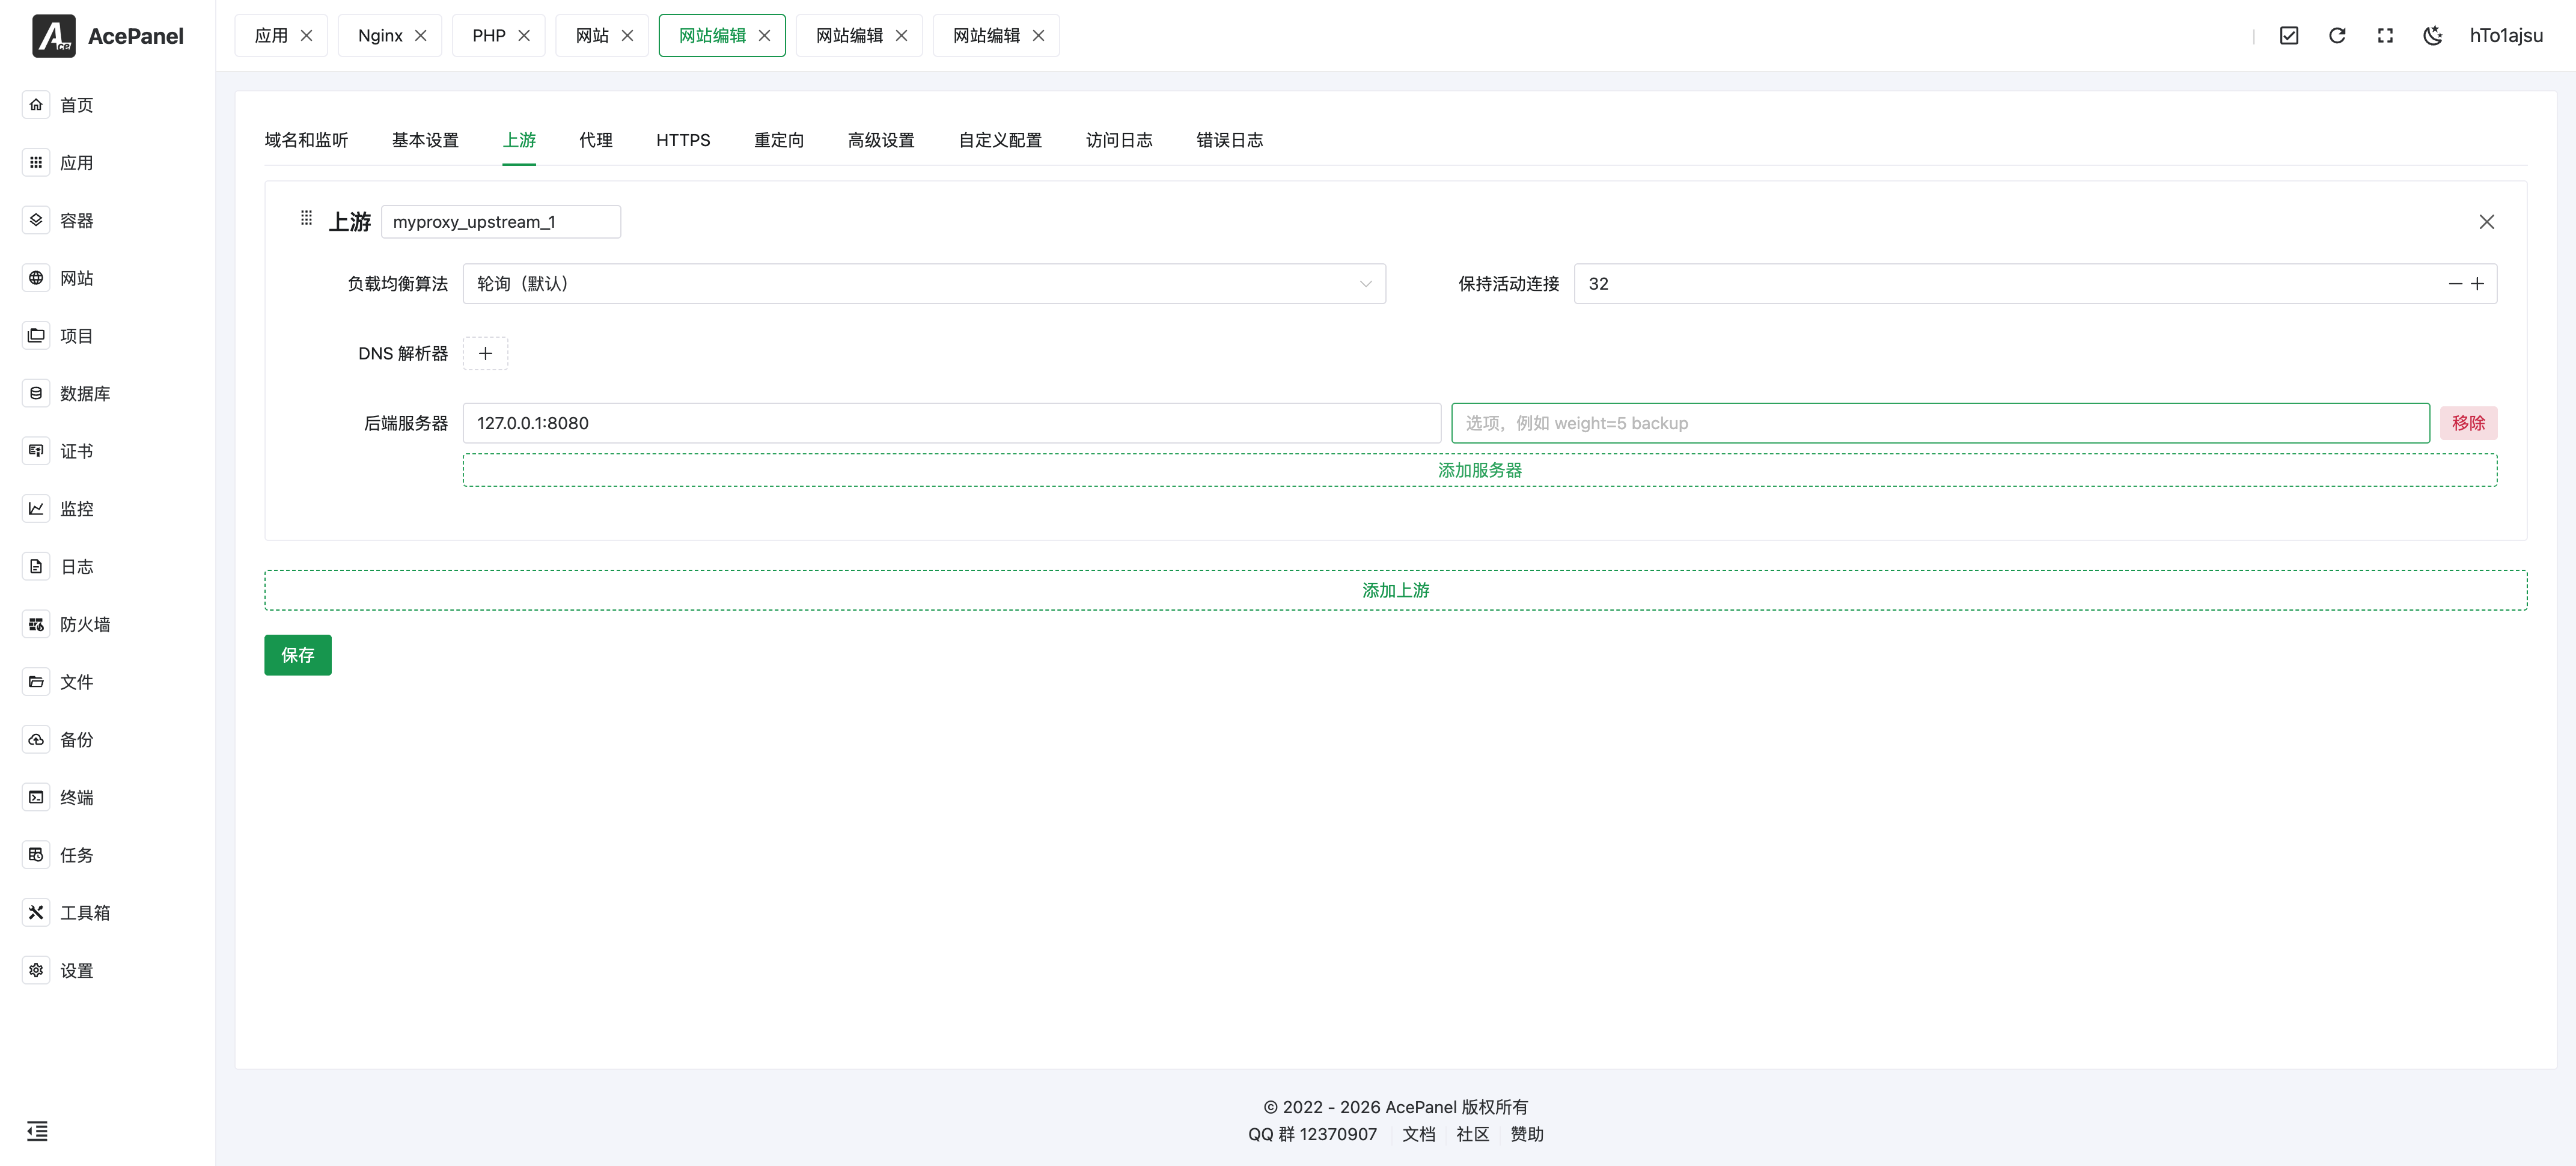Open the Firewall (防火墙) sidebar icon
2576x1166 pixels.
pos(36,624)
